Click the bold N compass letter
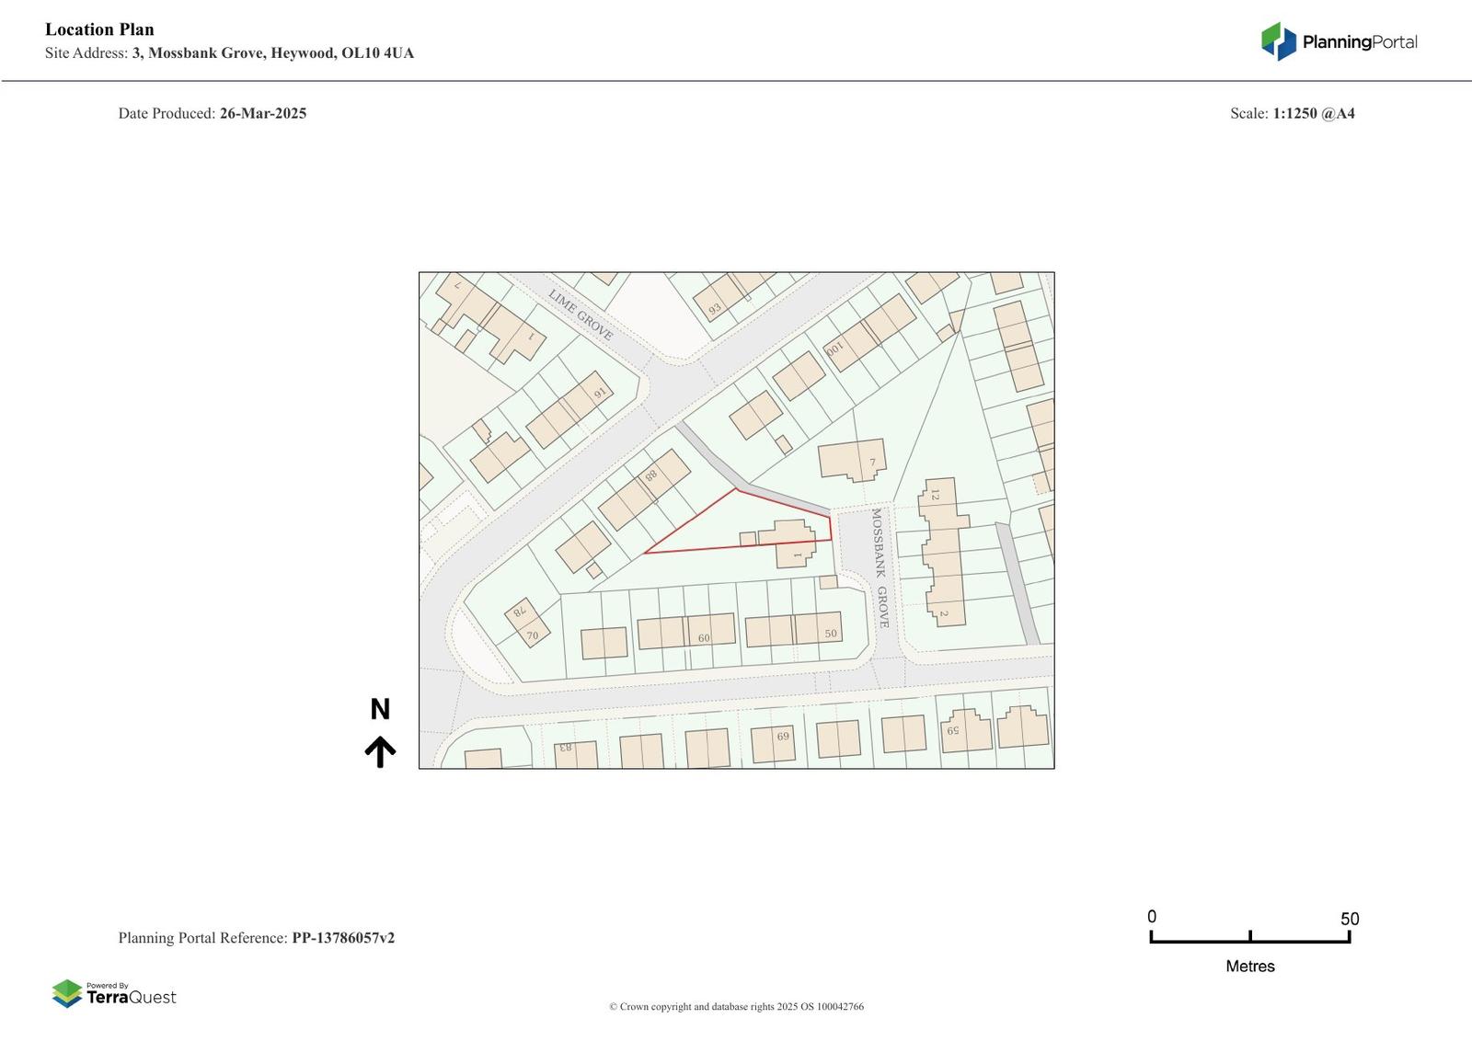 pos(380,709)
